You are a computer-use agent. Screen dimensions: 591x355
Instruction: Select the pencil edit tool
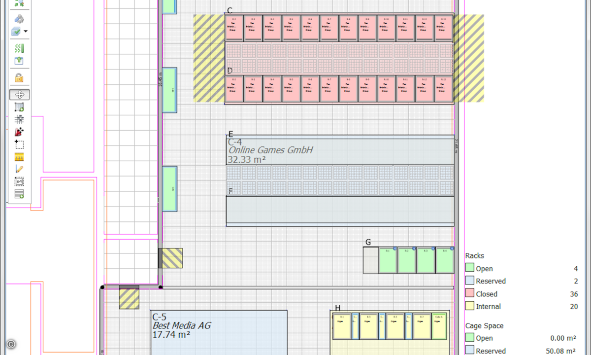tap(19, 169)
